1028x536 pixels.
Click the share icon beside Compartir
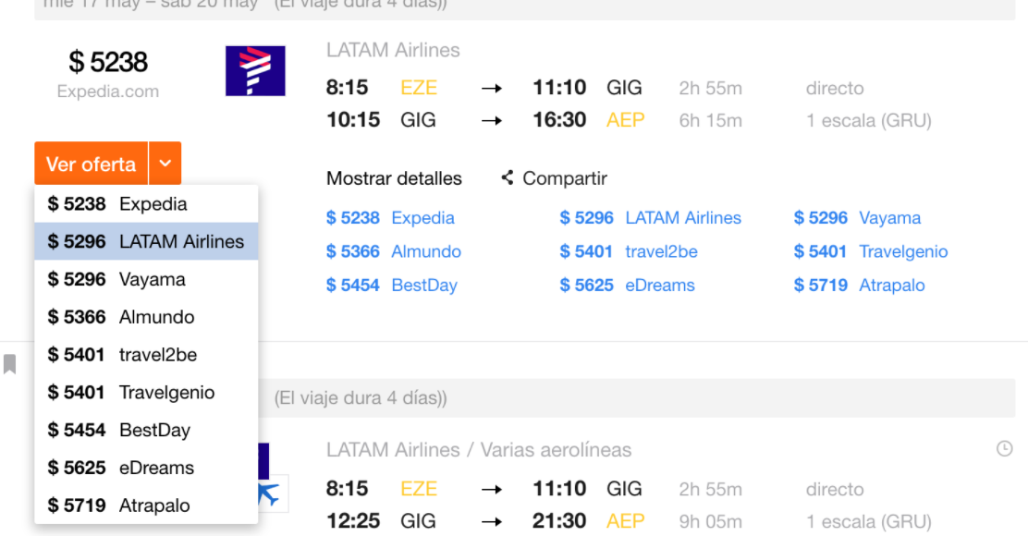click(507, 177)
